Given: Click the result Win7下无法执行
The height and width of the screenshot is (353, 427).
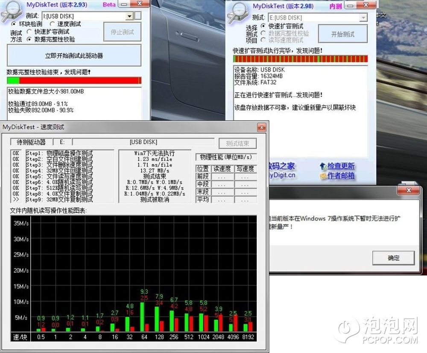Looking at the screenshot, I should coord(155,153).
